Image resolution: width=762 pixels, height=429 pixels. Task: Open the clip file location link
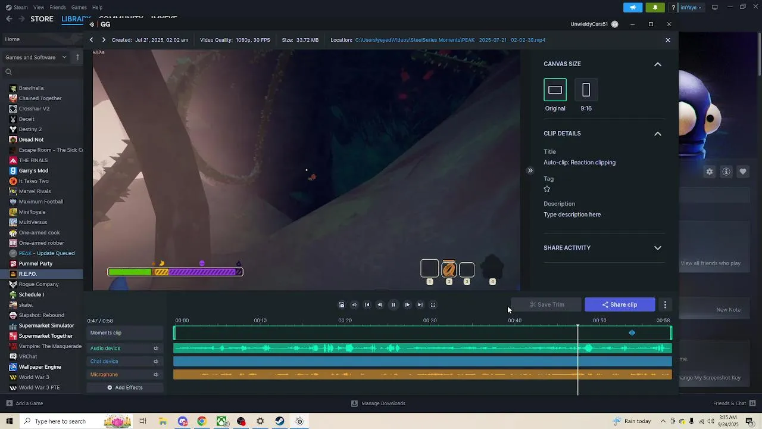pos(450,40)
